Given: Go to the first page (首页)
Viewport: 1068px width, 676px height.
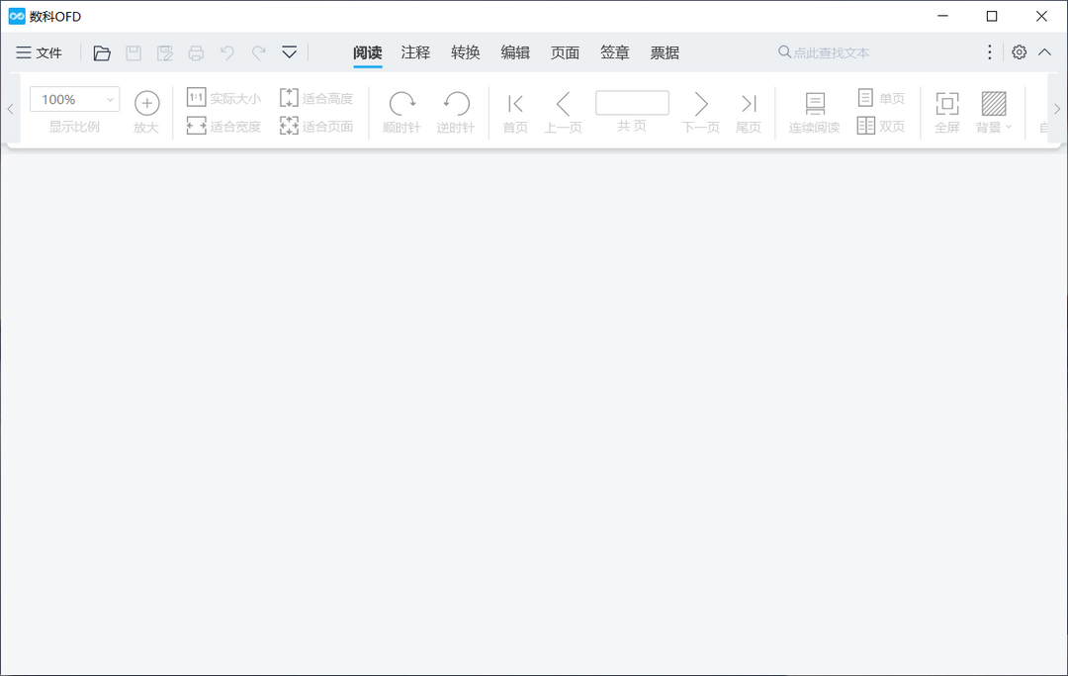Looking at the screenshot, I should coord(515,113).
